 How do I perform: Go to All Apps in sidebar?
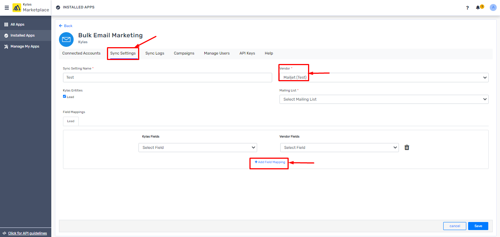click(26, 25)
